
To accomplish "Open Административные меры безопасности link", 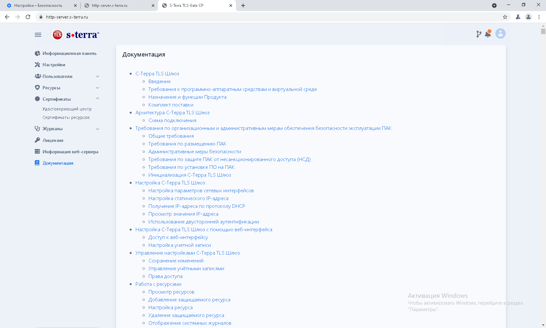I will coord(195,152).
